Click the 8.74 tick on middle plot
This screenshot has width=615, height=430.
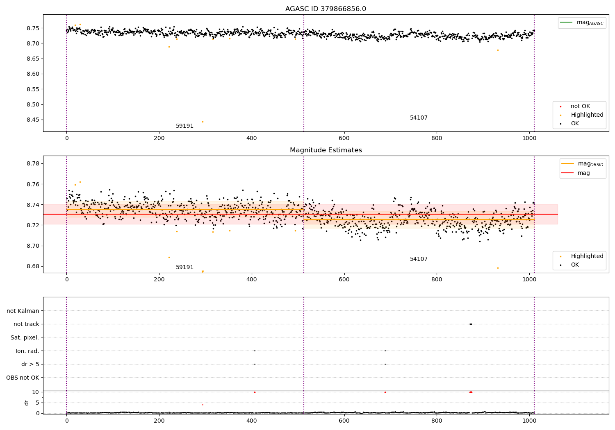pos(32,205)
